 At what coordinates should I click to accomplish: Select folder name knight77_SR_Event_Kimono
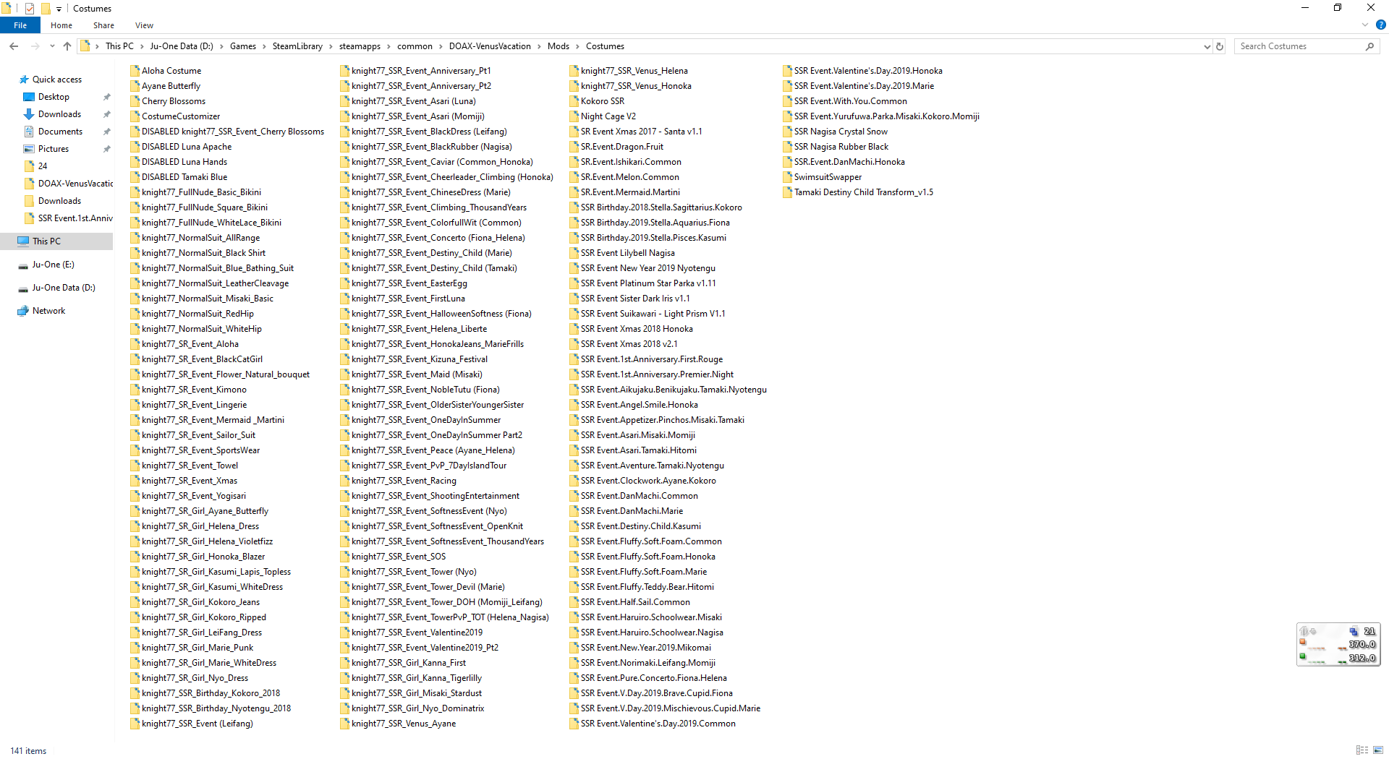pyautogui.click(x=194, y=390)
